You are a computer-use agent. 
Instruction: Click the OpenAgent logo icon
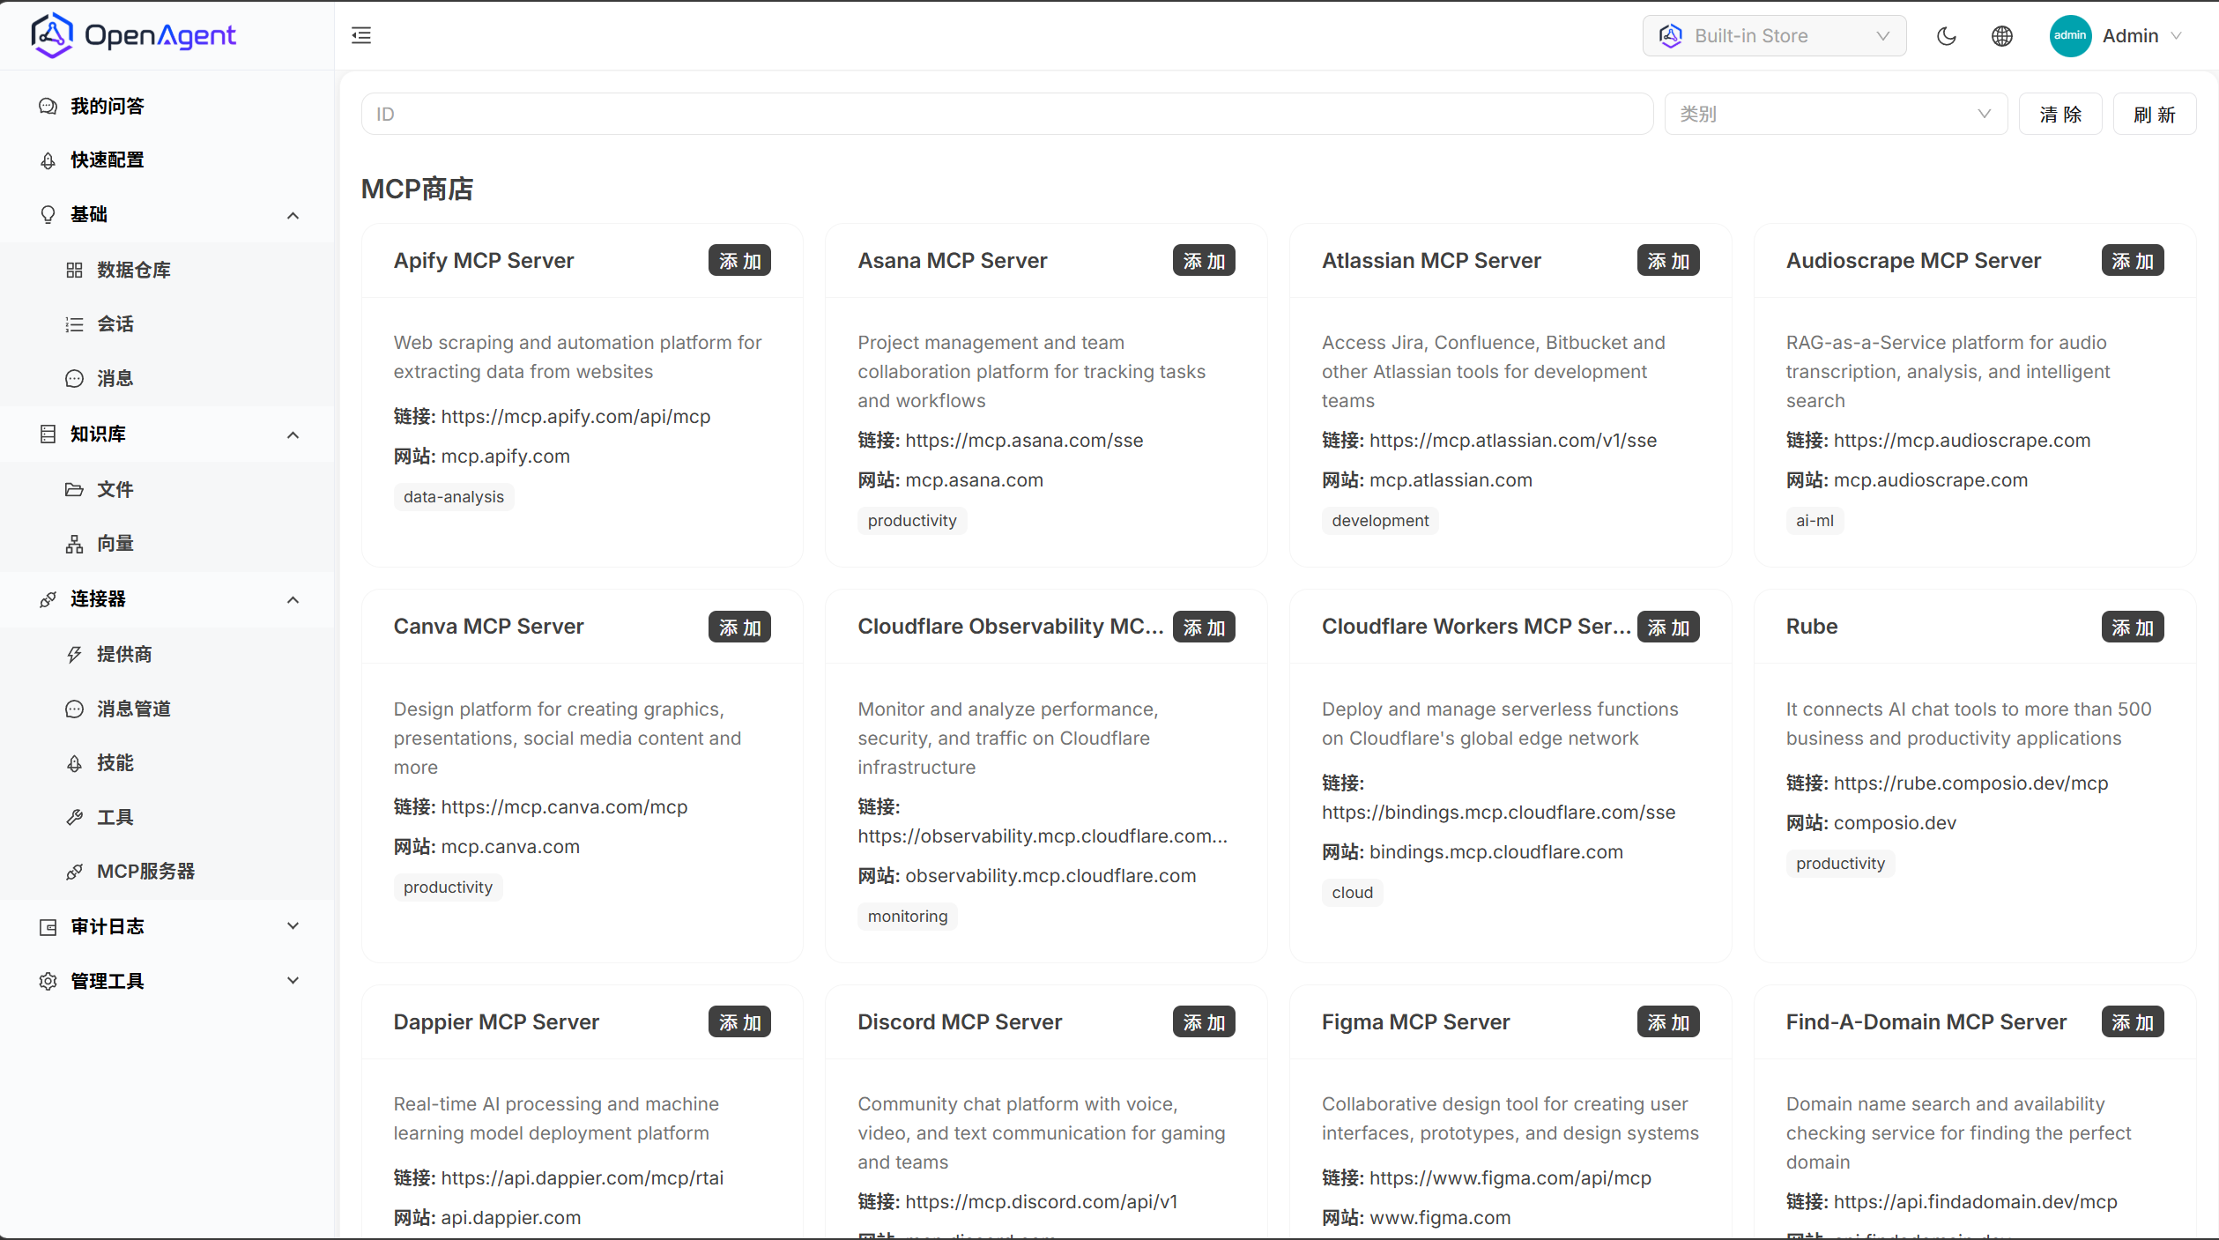pos(52,35)
